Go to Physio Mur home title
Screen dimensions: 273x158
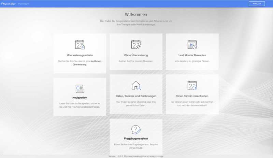click(8, 4)
